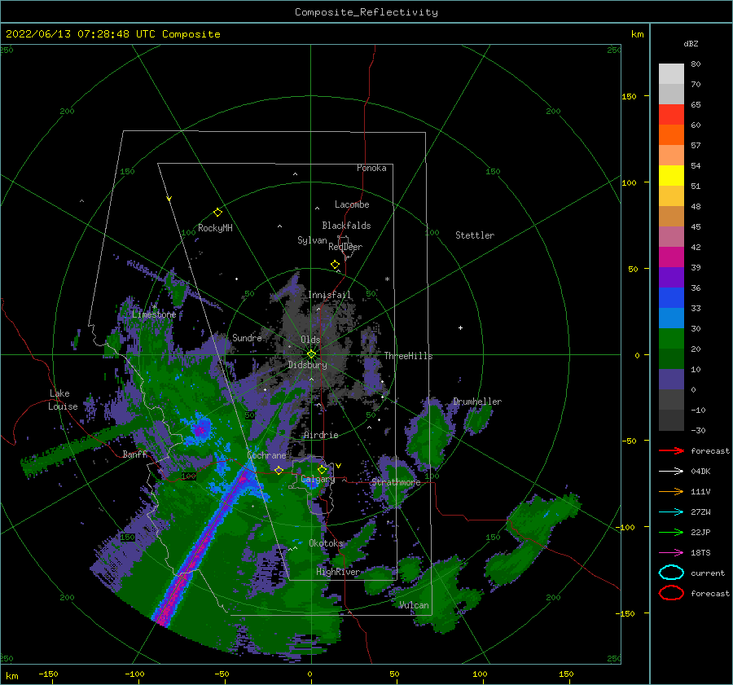Click the Lacombe city label
The height and width of the screenshot is (685, 733).
(x=352, y=204)
